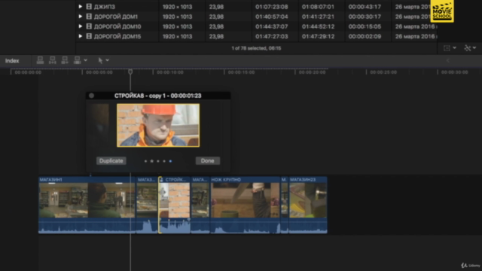The height and width of the screenshot is (271, 482).
Task: Click the 00:00:30:00 ruler mark
Action: 454,72
